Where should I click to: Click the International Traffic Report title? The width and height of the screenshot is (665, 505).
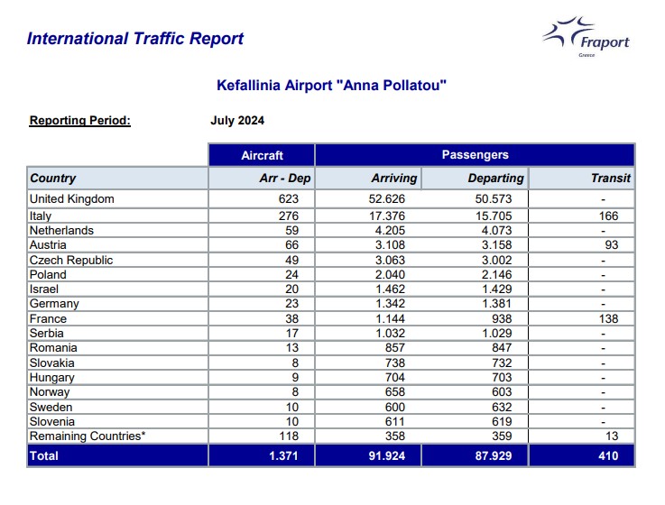135,39
